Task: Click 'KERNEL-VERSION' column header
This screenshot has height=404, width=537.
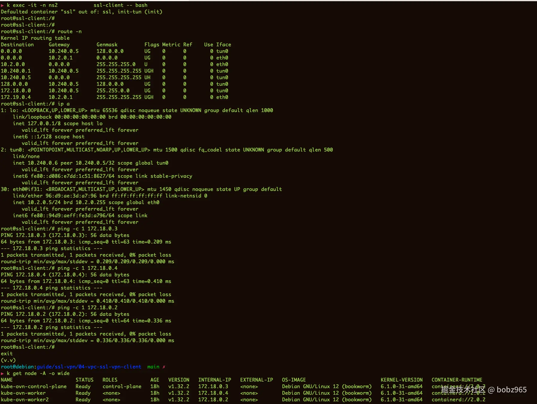Action: pos(402,380)
